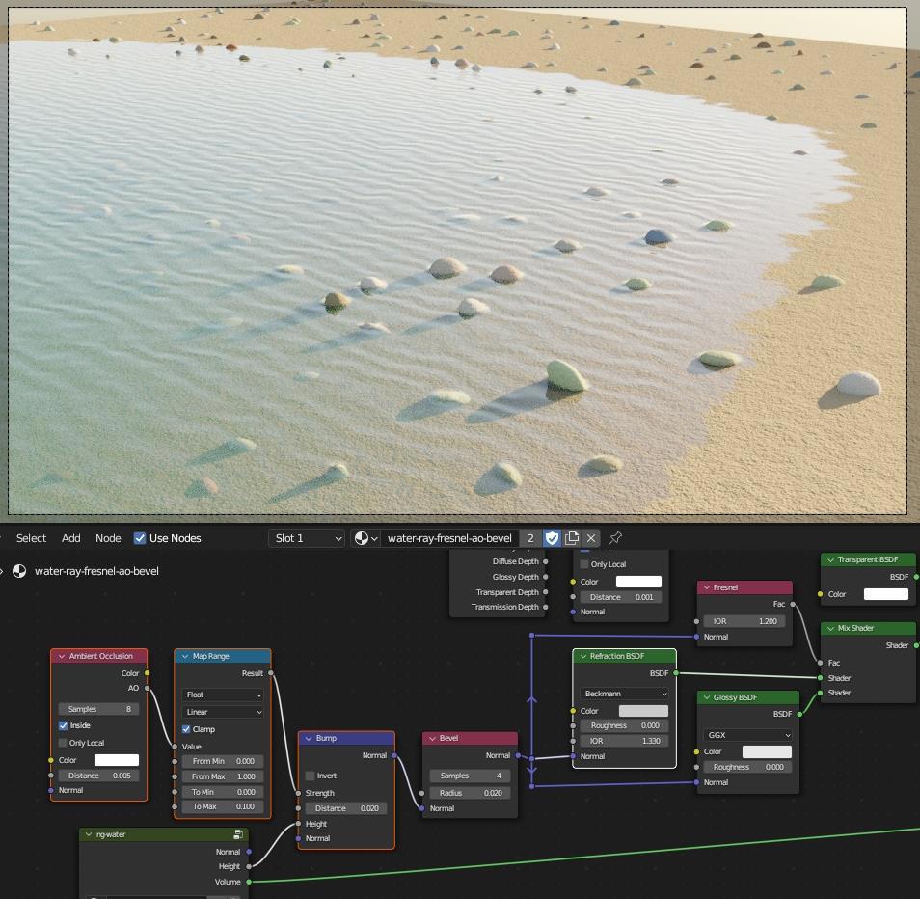
Task: Toggle Inside checkbox in Ambient Occlusion node
Action: (x=64, y=725)
